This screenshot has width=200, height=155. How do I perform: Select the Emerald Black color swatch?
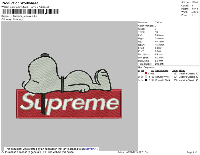coord(146,80)
